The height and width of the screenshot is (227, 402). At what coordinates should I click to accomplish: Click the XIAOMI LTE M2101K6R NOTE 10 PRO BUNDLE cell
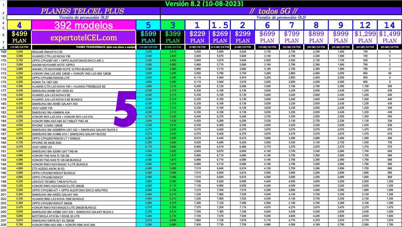[84, 69]
